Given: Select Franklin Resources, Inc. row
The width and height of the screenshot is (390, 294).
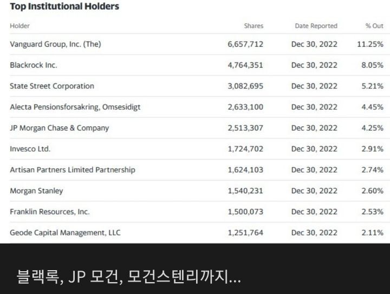Looking at the screenshot, I should point(197,212).
